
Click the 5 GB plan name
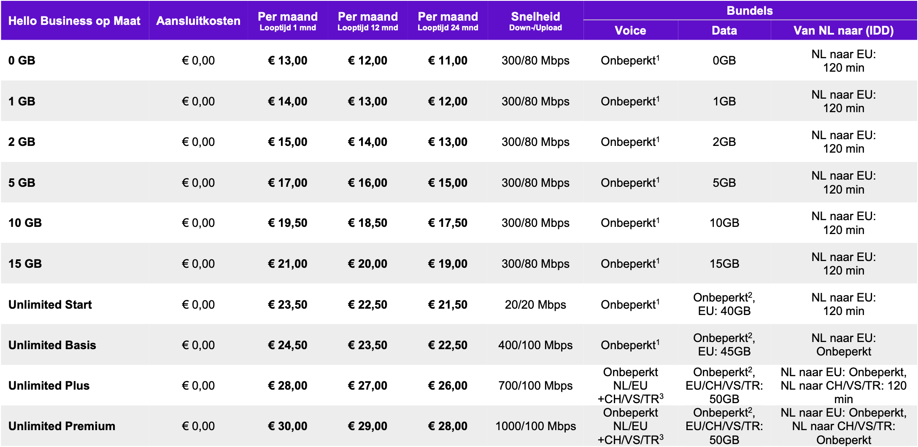[x=22, y=183]
